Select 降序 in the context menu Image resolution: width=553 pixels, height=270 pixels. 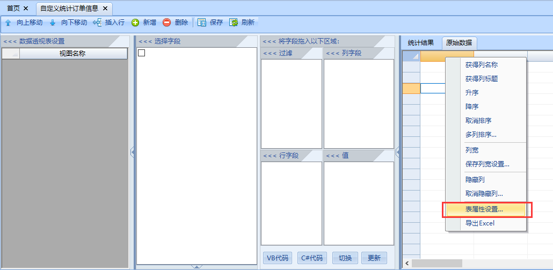point(487,106)
